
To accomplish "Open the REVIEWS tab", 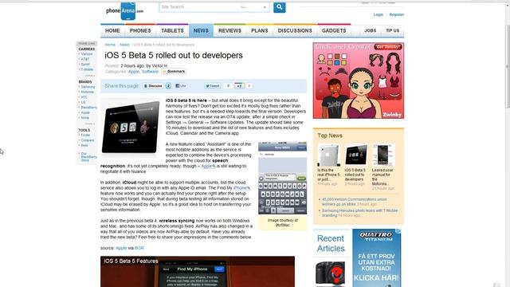I will (x=229, y=30).
